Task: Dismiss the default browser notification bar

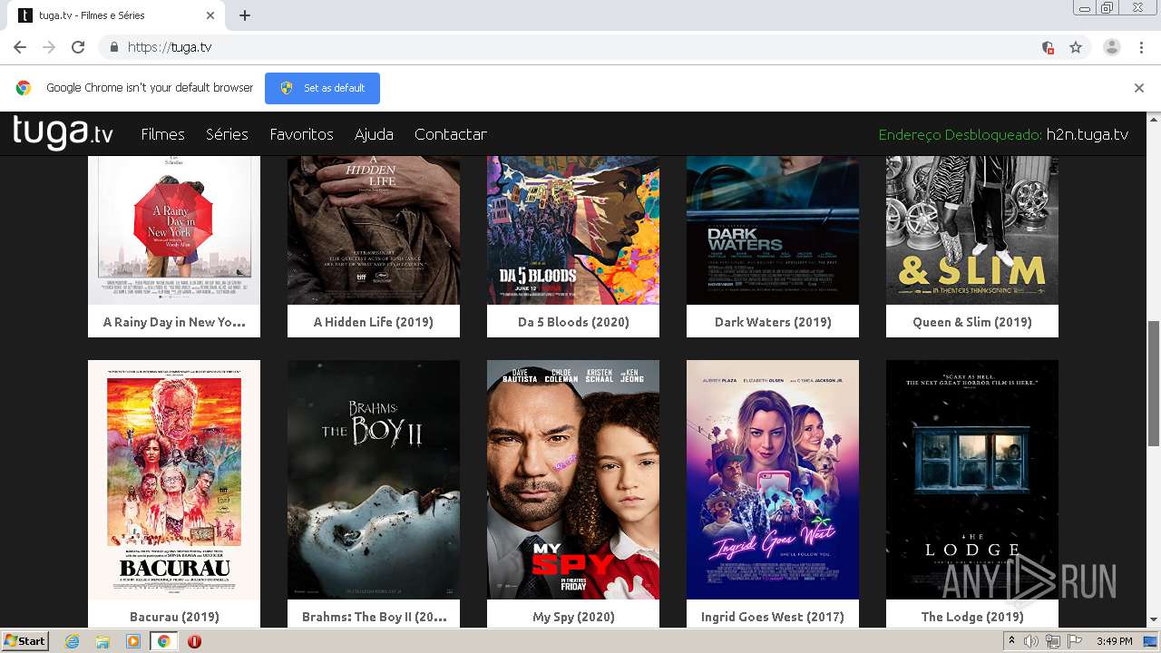Action: pyautogui.click(x=1139, y=88)
